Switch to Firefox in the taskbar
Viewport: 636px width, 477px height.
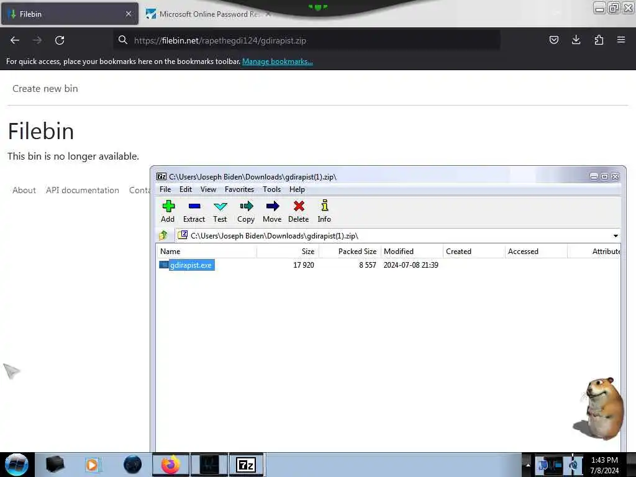171,465
